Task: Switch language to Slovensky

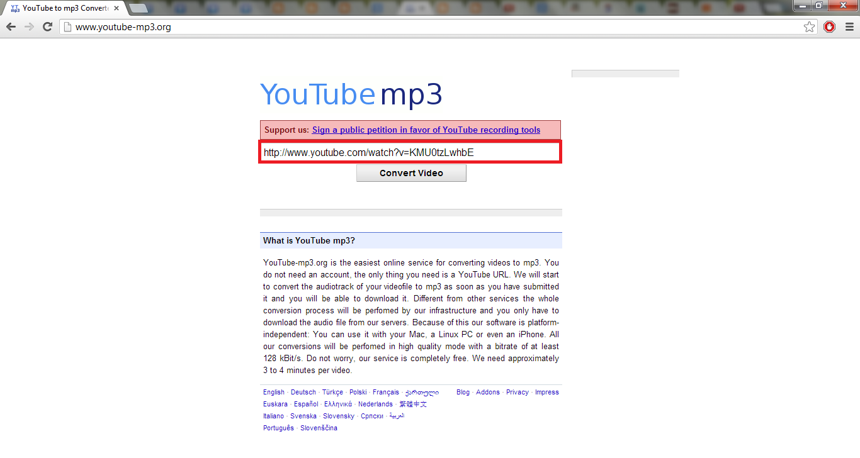Action: point(339,416)
